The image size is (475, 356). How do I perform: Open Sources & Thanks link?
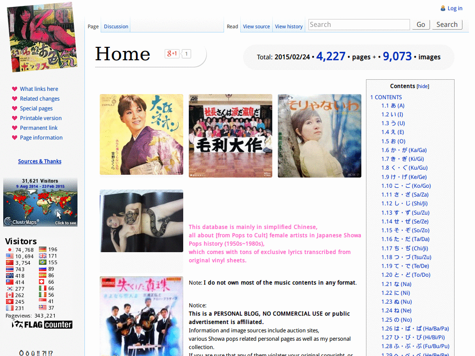(40, 161)
